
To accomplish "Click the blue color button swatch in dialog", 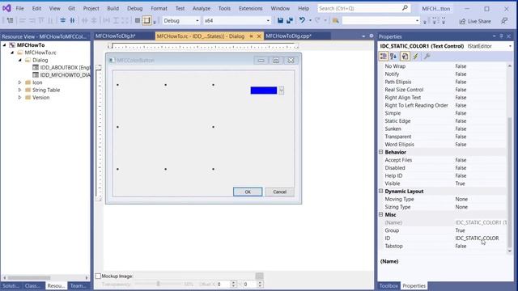I will pos(264,91).
